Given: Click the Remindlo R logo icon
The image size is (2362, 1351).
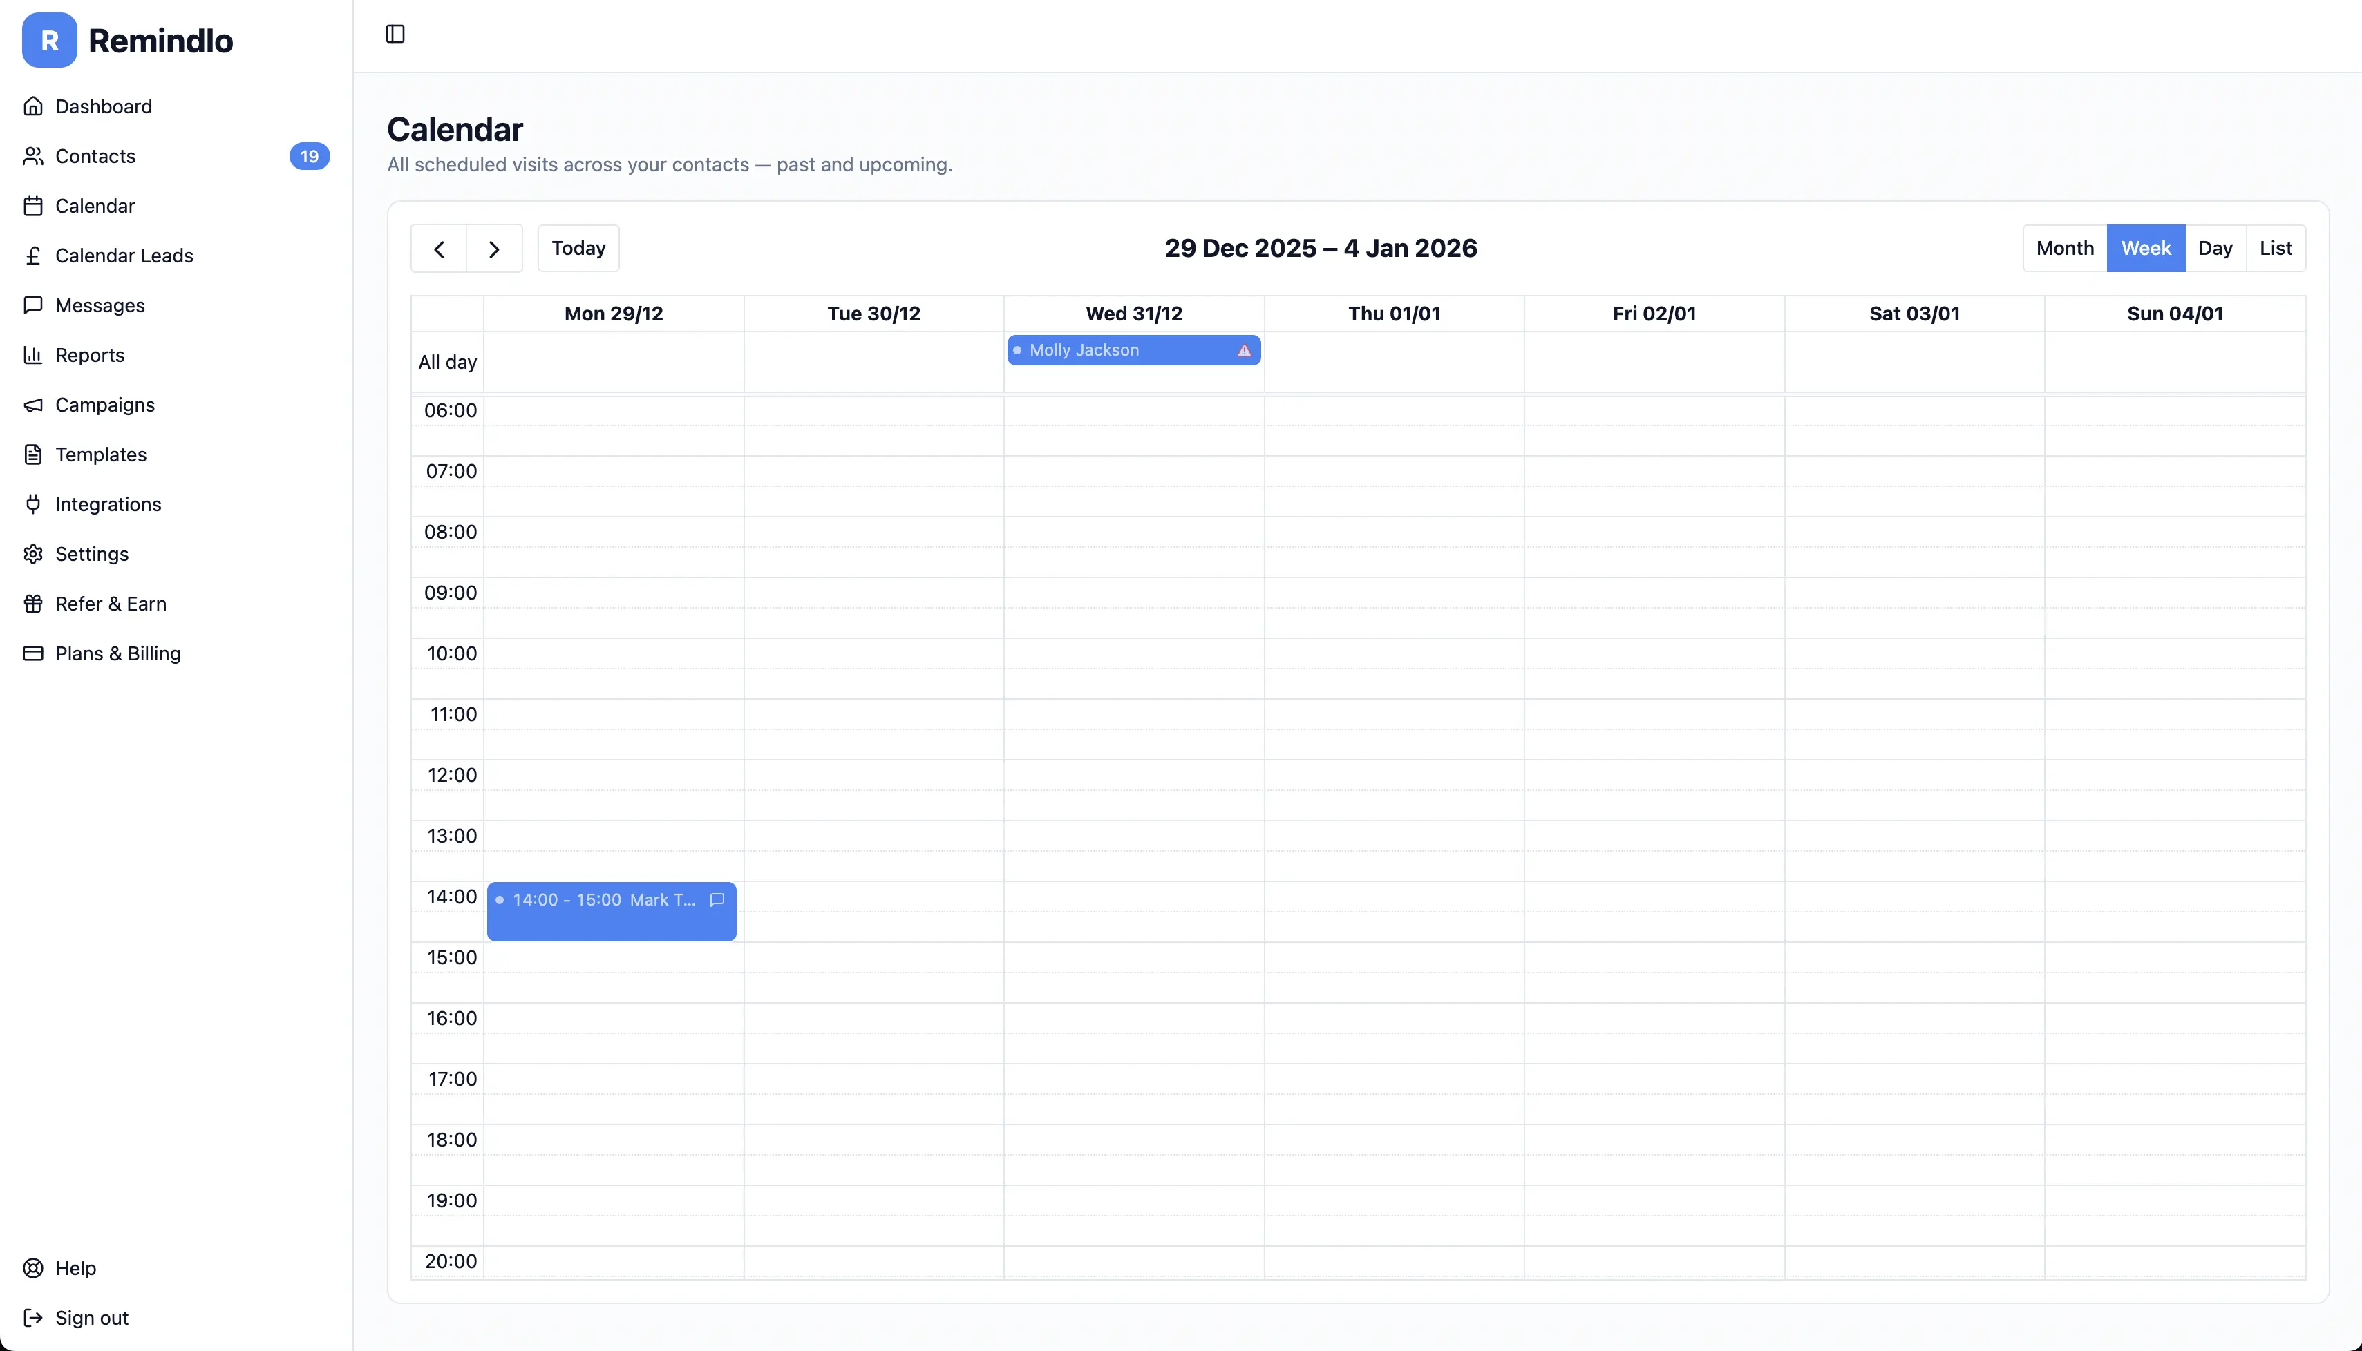Looking at the screenshot, I should (49, 40).
